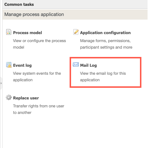Open the Event log link
The width and height of the screenshot is (153, 148).
click(x=22, y=65)
